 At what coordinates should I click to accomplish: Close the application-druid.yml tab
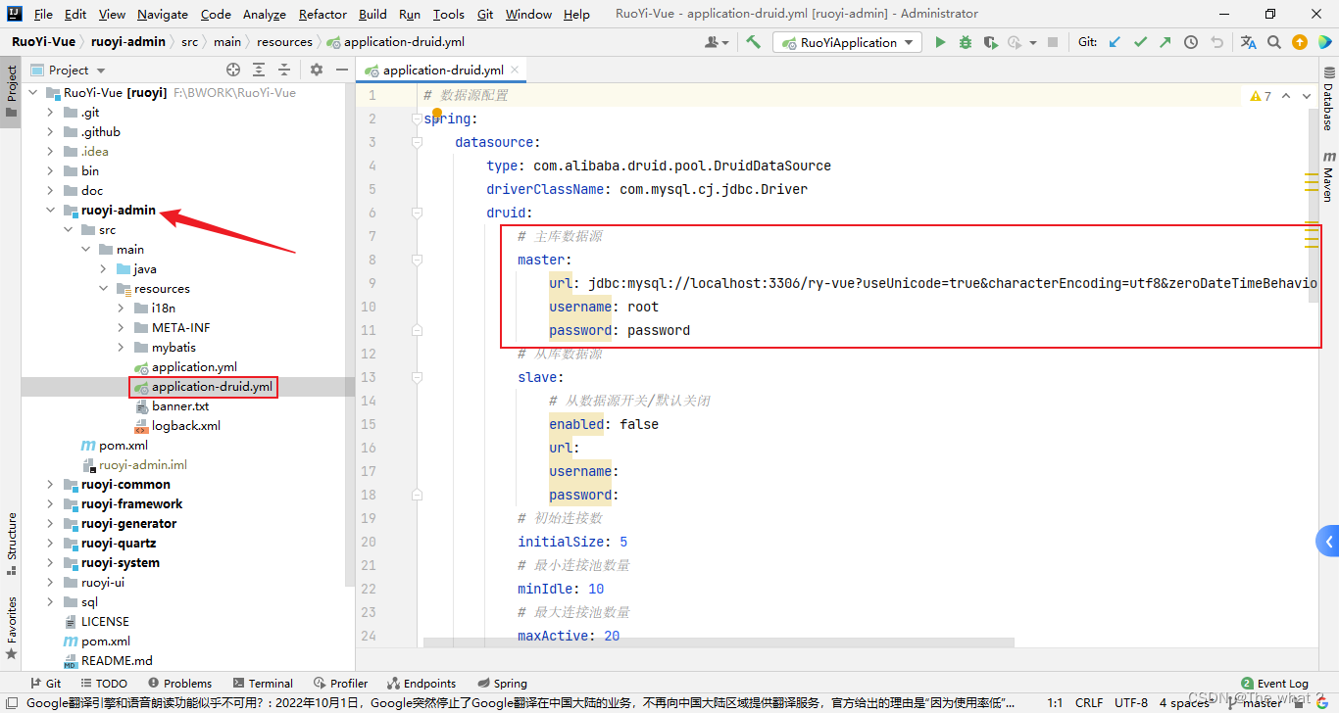pyautogui.click(x=516, y=70)
